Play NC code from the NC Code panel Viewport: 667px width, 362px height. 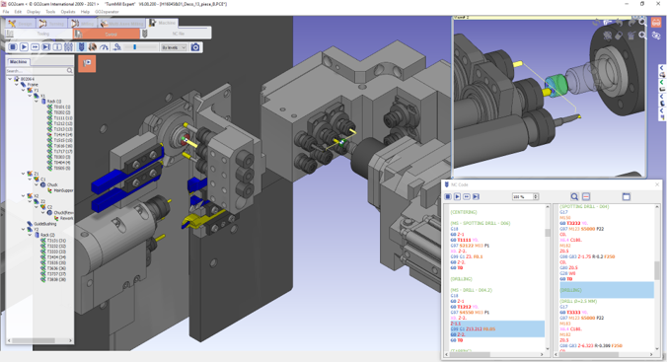[457, 196]
